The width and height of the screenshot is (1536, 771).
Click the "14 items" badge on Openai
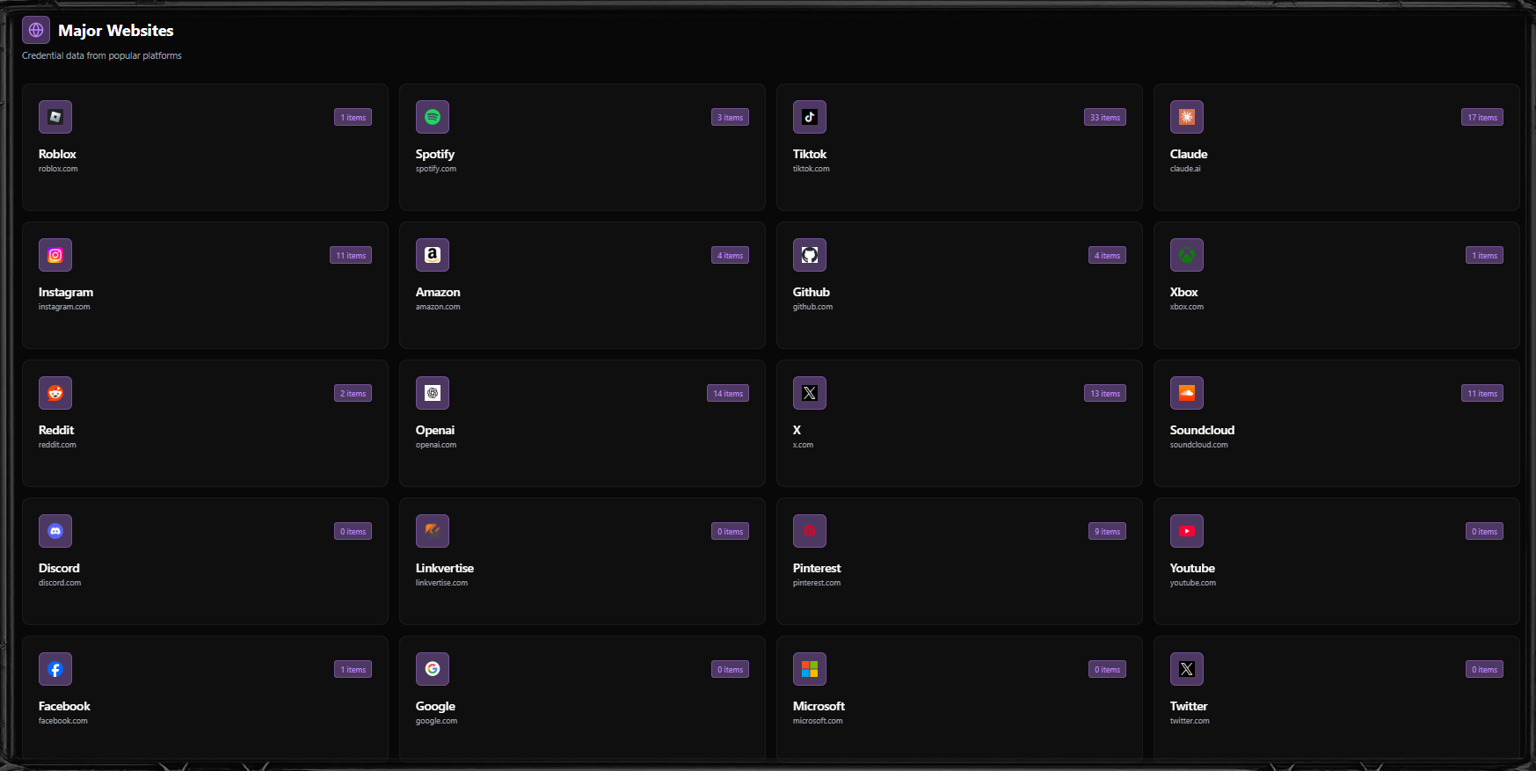(728, 394)
